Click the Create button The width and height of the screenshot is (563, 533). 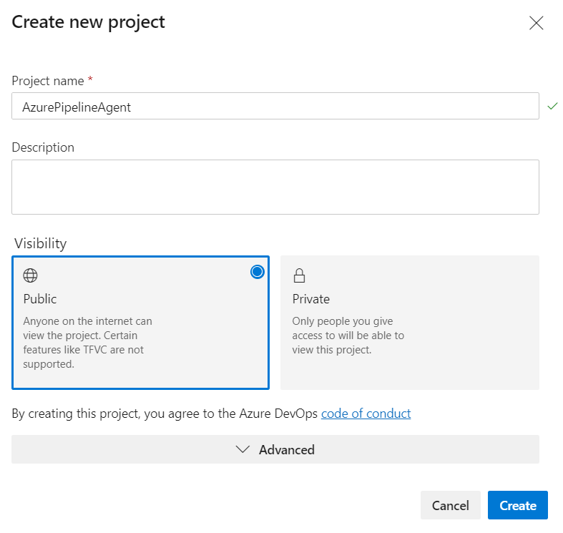[x=517, y=505]
